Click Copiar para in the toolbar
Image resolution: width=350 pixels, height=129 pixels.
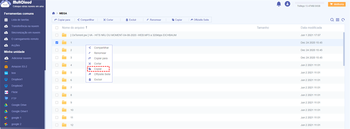pos(62,20)
